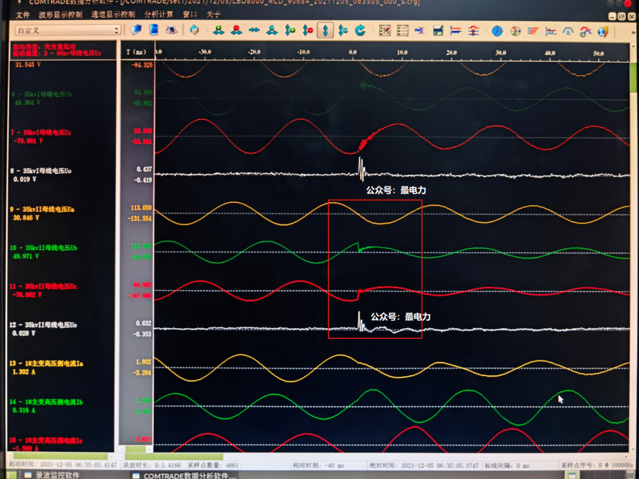The height and width of the screenshot is (479, 639).
Task: Open the 窗口 menu
Action: click(x=190, y=14)
